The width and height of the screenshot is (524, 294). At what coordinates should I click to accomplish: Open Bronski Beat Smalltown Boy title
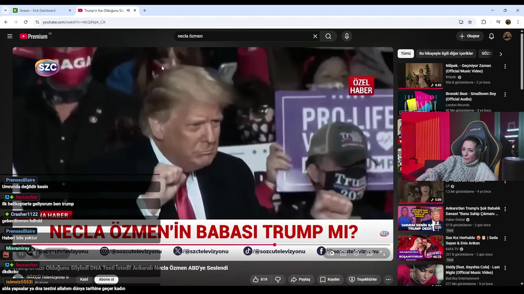pos(470,96)
